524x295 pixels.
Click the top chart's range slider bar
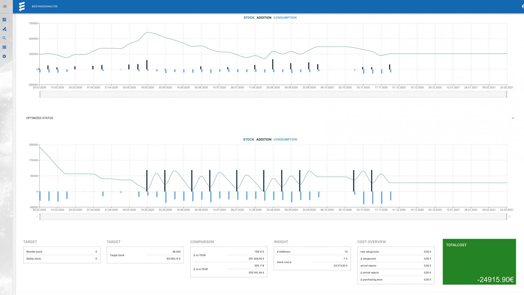pos(273,94)
